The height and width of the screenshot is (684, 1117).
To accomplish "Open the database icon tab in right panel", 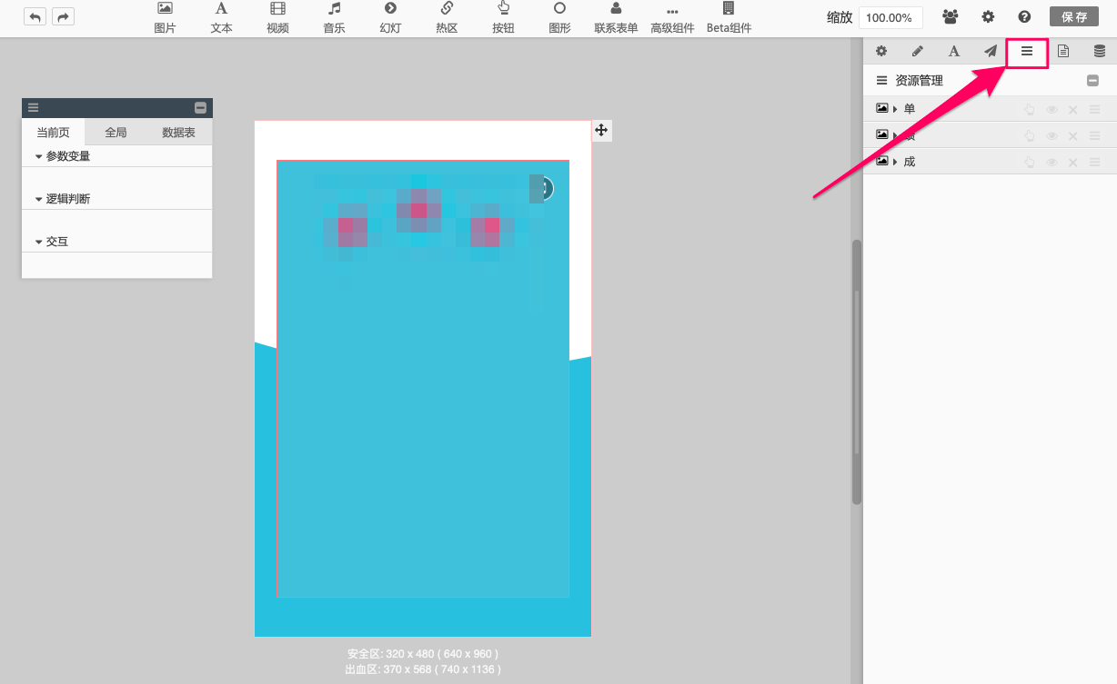I will click(x=1099, y=52).
